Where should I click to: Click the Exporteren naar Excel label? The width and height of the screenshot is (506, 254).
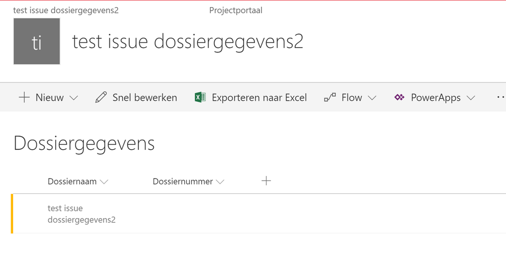(259, 98)
